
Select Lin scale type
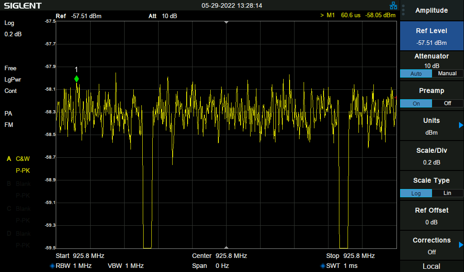pyautogui.click(x=447, y=193)
